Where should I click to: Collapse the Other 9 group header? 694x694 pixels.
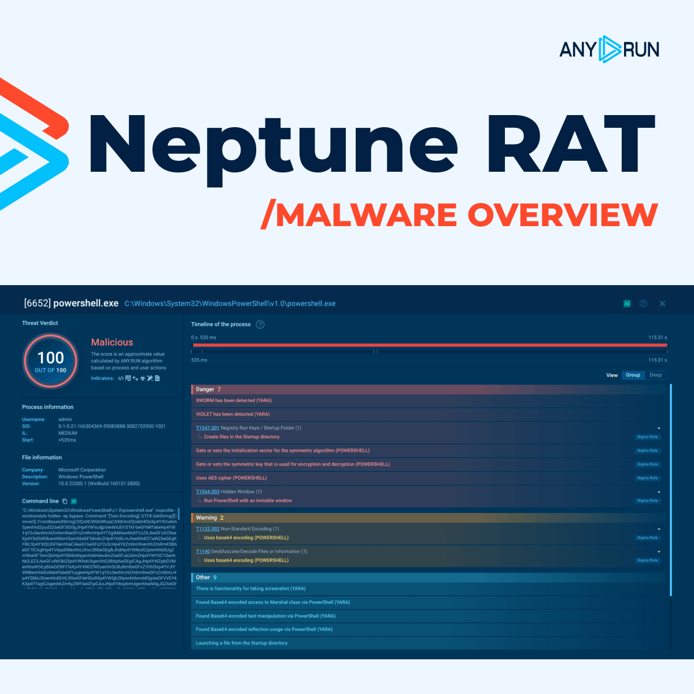pos(430,577)
